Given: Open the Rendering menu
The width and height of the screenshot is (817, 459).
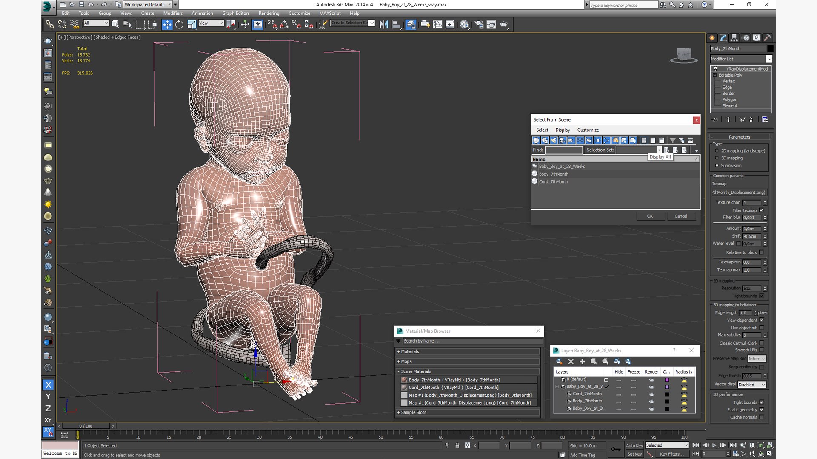Looking at the screenshot, I should tap(269, 13).
